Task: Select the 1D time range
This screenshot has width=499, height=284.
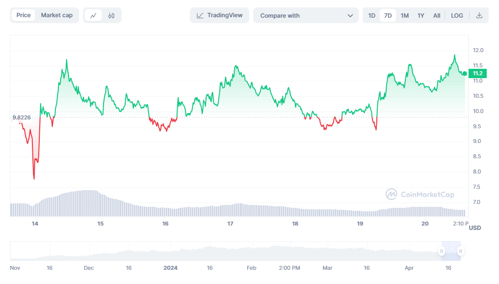Action: [x=371, y=15]
